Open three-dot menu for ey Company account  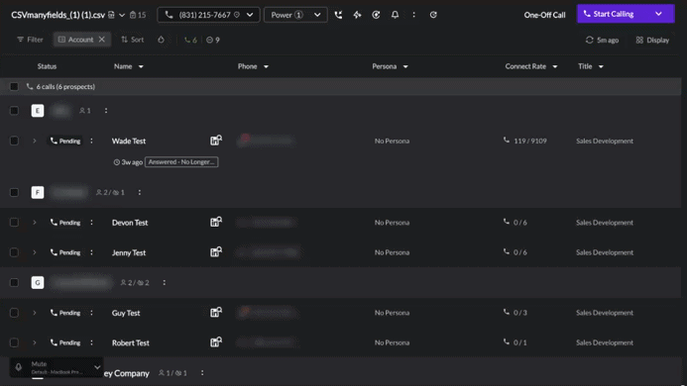202,373
